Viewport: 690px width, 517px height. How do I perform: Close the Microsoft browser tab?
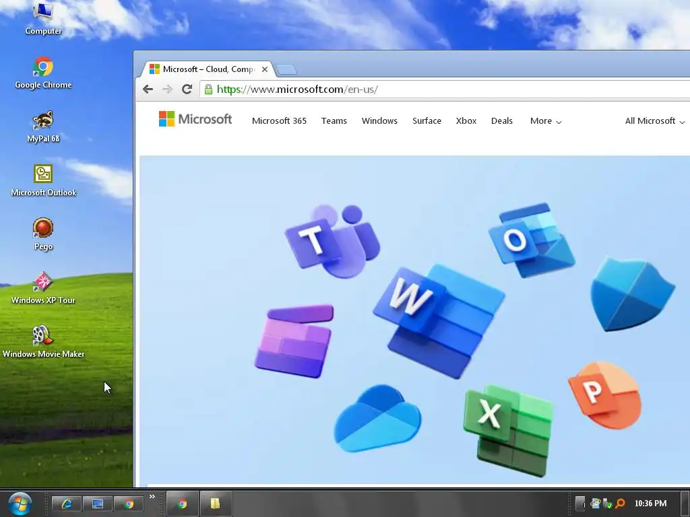264,69
